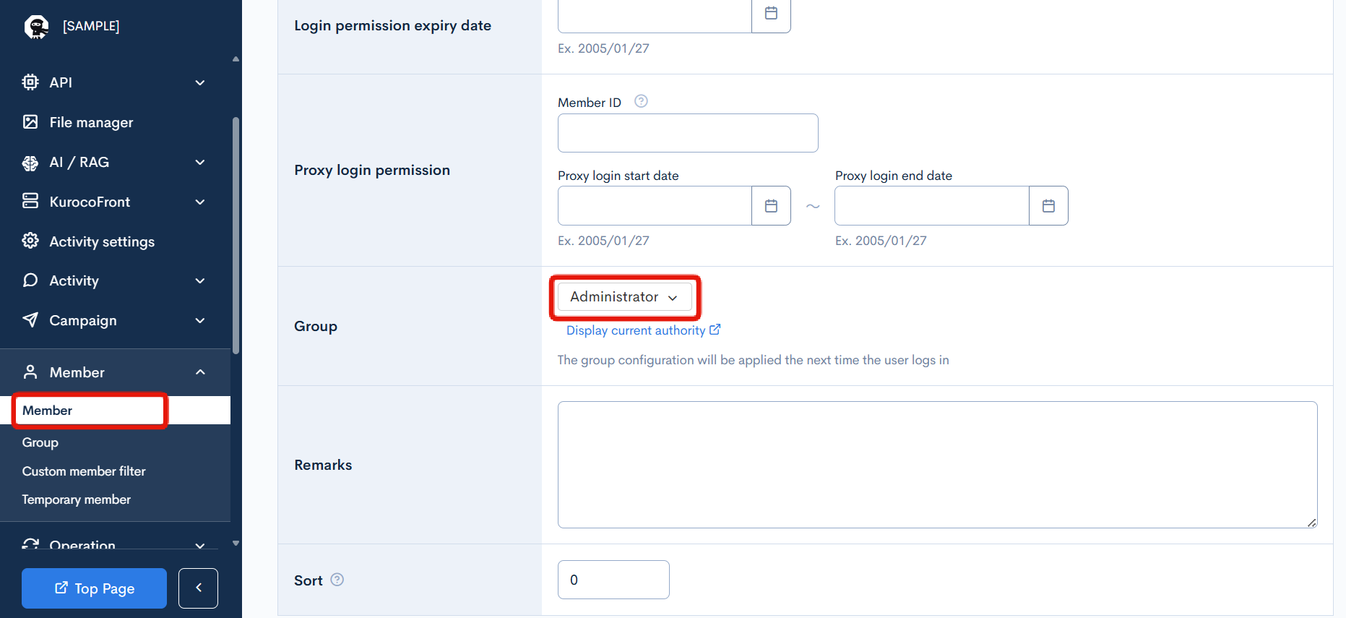Click the Member ID input field
Screen dimensions: 1346x618
[688, 133]
